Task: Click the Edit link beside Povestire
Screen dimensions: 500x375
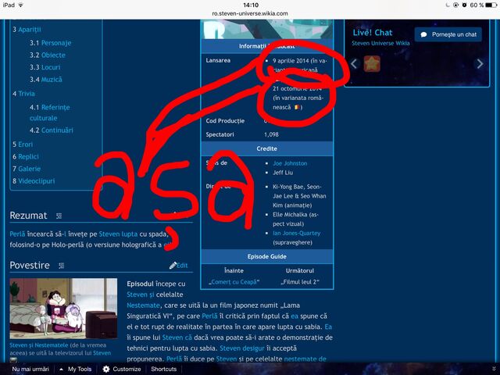Action: point(182,266)
